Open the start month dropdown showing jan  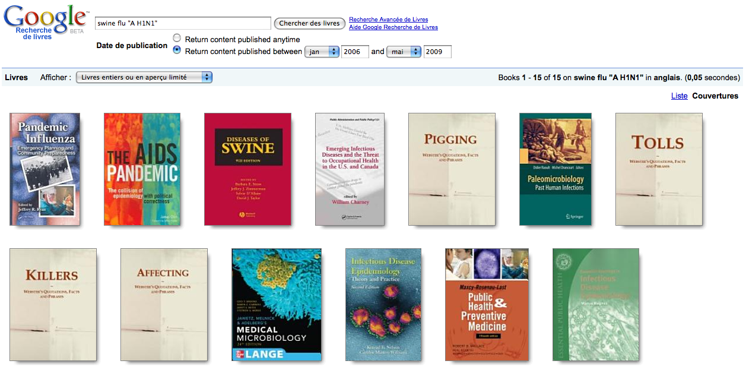322,52
